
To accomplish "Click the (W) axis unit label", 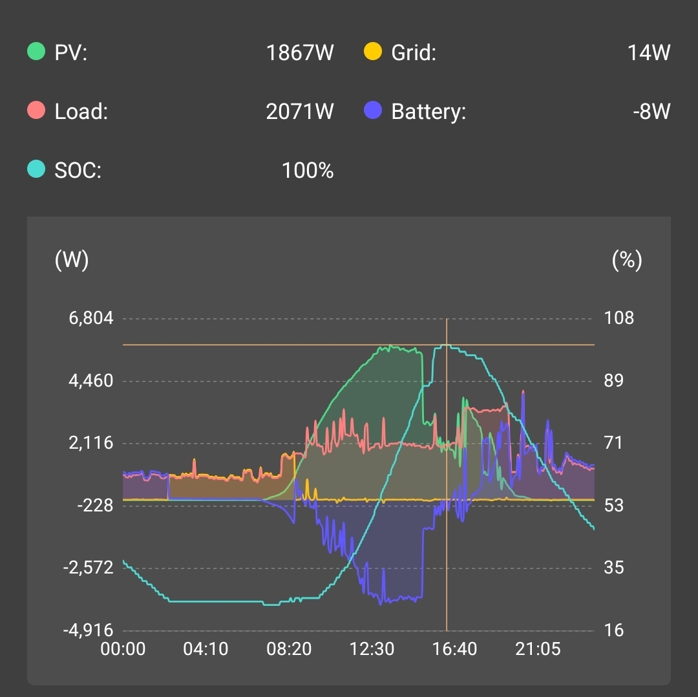I will point(72,260).
